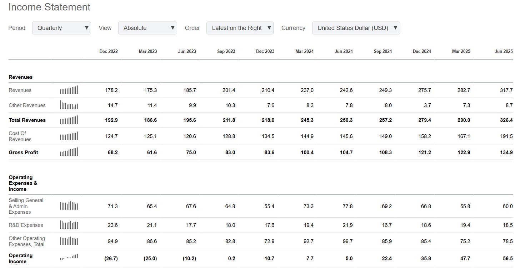
Task: Click the Dec 2023 column header
Action: click(x=265, y=51)
